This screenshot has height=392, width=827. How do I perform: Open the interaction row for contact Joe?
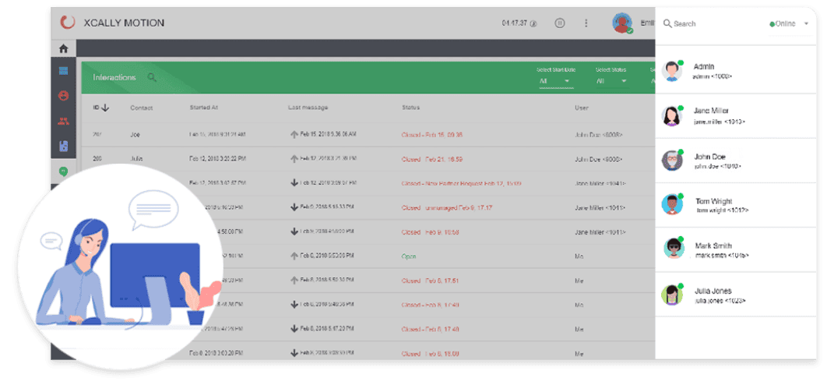368,135
